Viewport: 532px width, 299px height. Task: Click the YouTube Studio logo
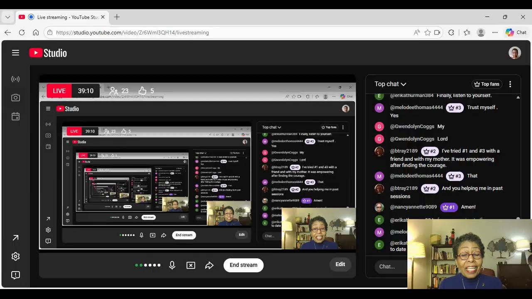pos(48,53)
